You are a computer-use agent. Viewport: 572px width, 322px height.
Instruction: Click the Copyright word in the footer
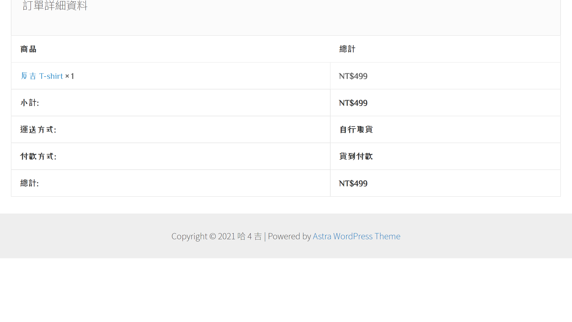point(189,236)
